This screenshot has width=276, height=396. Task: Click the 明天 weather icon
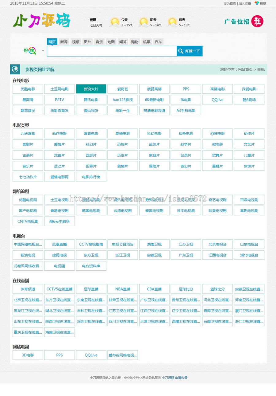(x=143, y=22)
